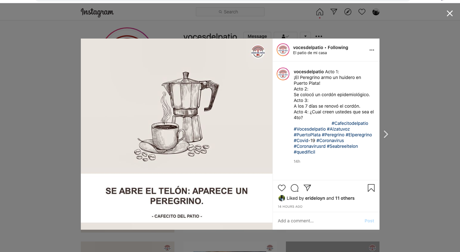Open Following status button on profile
This screenshot has width=460, height=252.
point(285,36)
